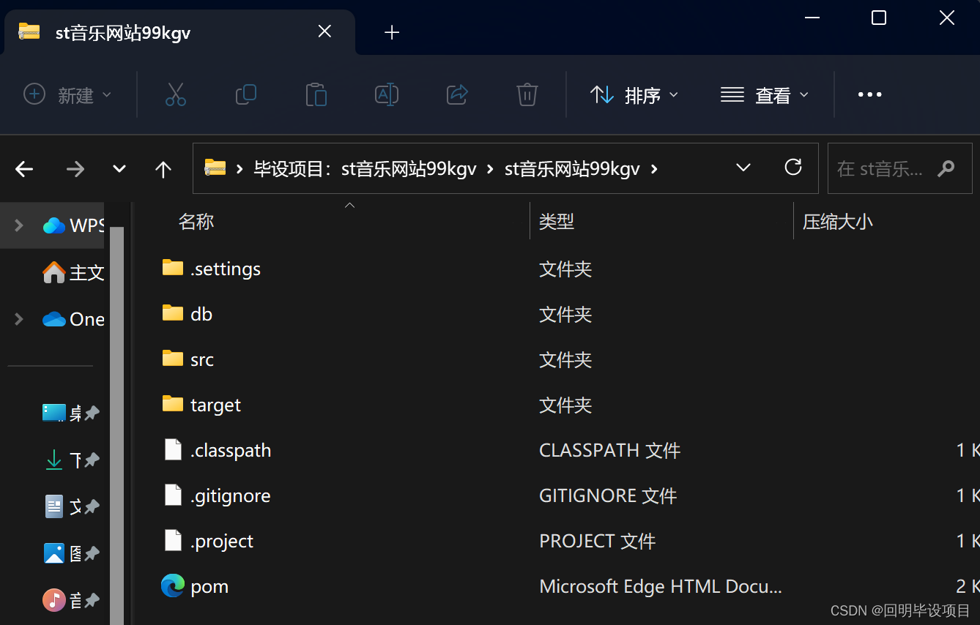Click the src folder icon
The width and height of the screenshot is (980, 625).
[x=173, y=359]
